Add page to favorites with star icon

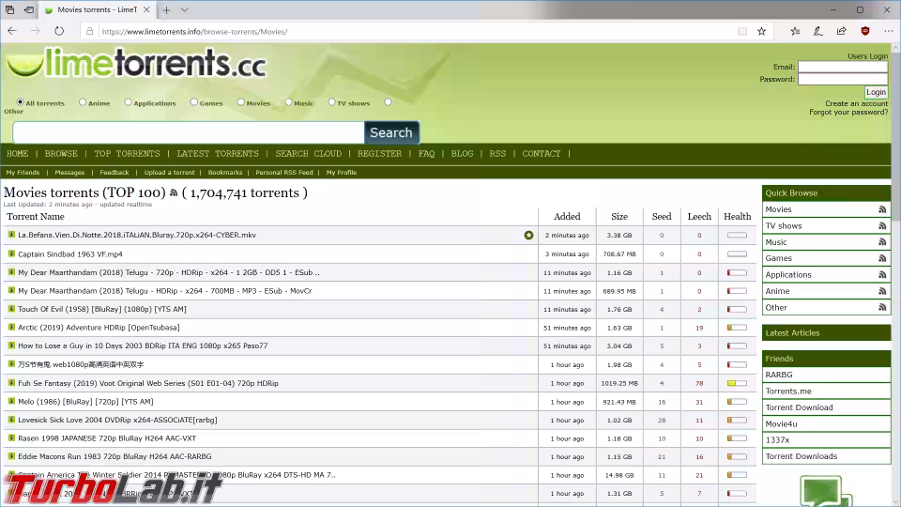click(761, 31)
